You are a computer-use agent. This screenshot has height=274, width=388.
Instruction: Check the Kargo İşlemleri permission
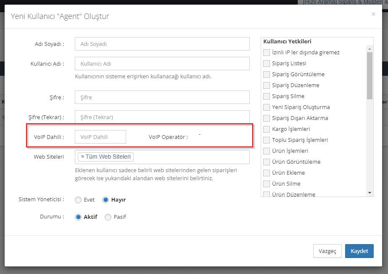266,129
